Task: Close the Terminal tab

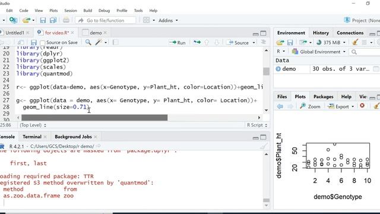Action: (45, 137)
